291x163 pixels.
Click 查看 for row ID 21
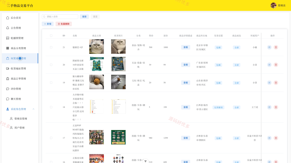pos(186,47)
